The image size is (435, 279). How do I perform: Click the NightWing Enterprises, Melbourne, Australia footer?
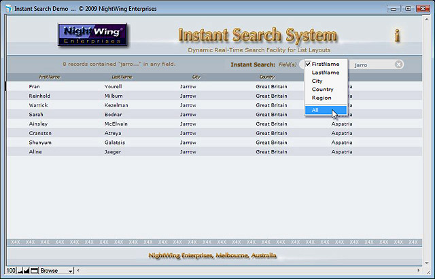pos(212,255)
